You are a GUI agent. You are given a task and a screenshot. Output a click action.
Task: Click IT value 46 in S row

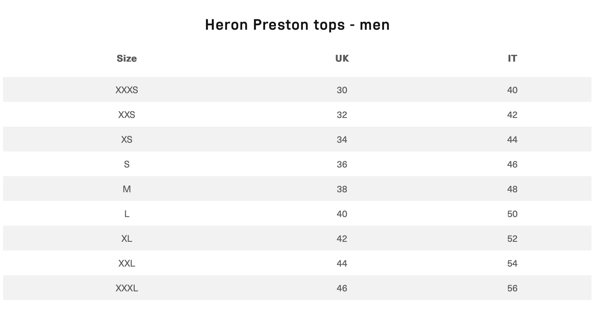tap(512, 164)
